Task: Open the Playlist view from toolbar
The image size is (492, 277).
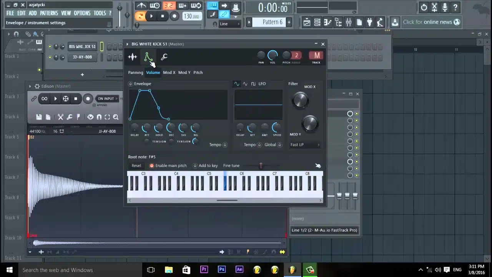Action: point(307,22)
